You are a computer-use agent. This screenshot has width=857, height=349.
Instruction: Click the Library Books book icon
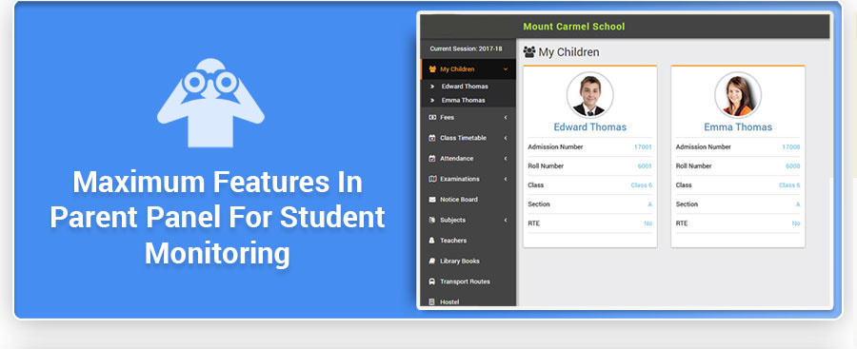[432, 262]
